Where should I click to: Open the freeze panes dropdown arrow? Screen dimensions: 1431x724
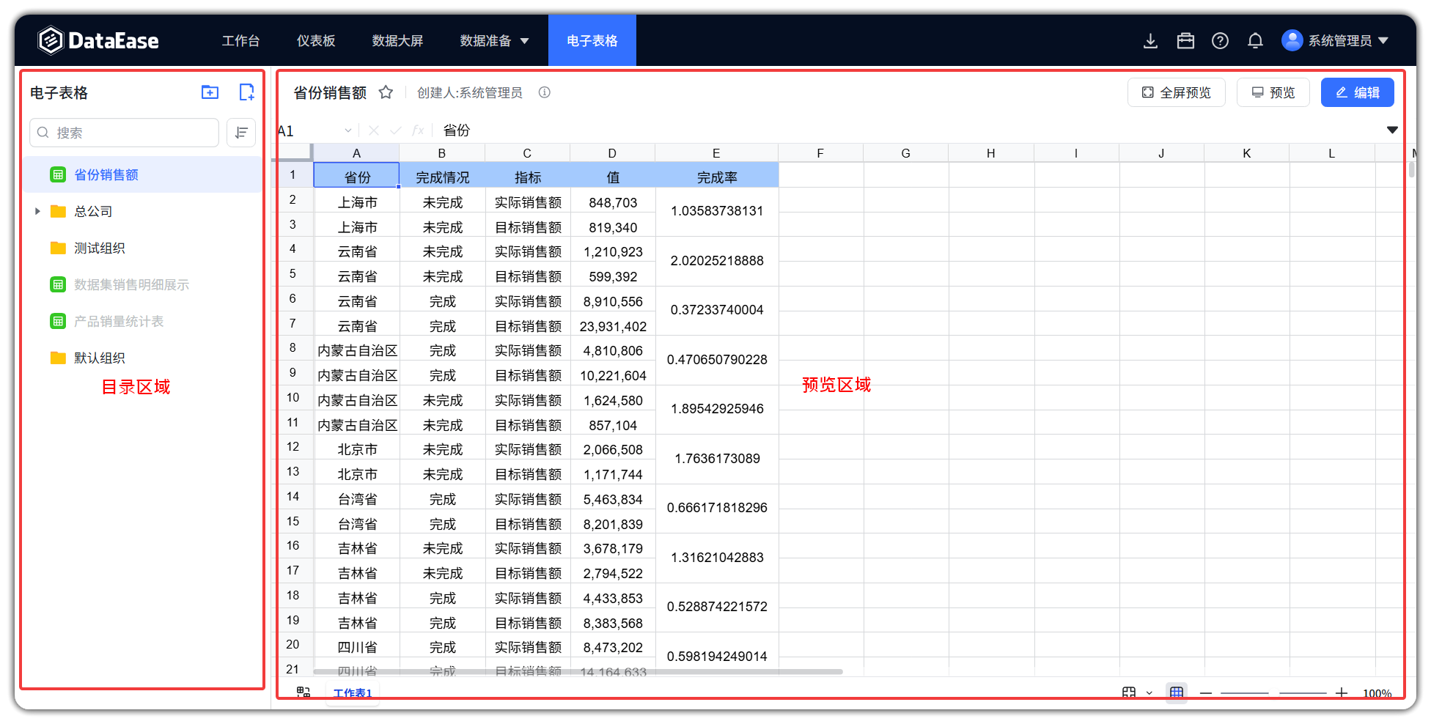tap(1149, 692)
